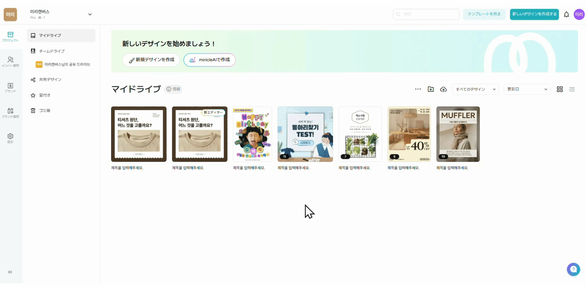Open the 更新日 sort dropdown

(x=527, y=89)
